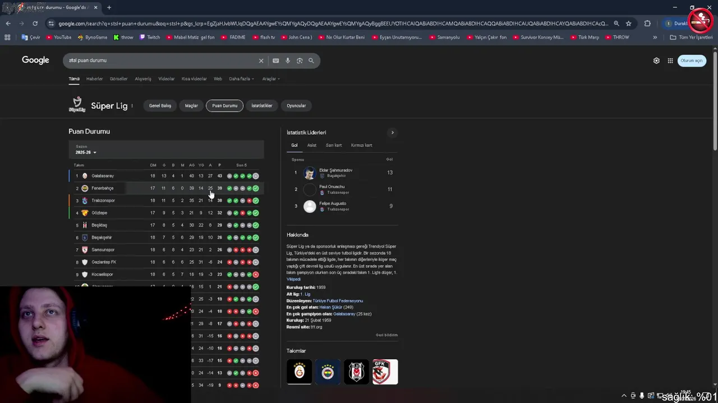
Task: Open the Vikipedi link
Action: [x=293, y=279]
